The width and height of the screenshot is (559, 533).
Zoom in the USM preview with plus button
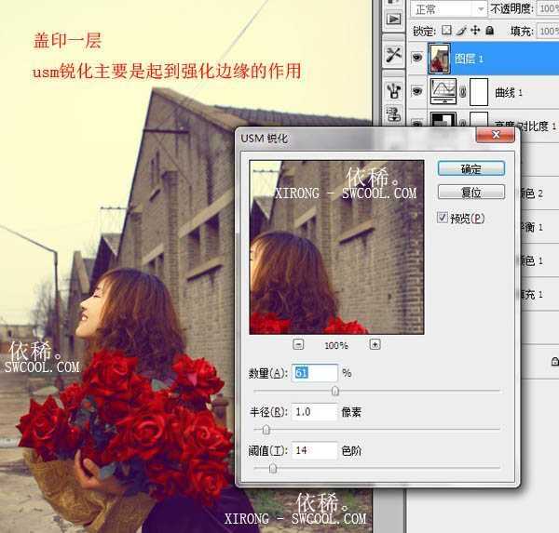tap(375, 344)
